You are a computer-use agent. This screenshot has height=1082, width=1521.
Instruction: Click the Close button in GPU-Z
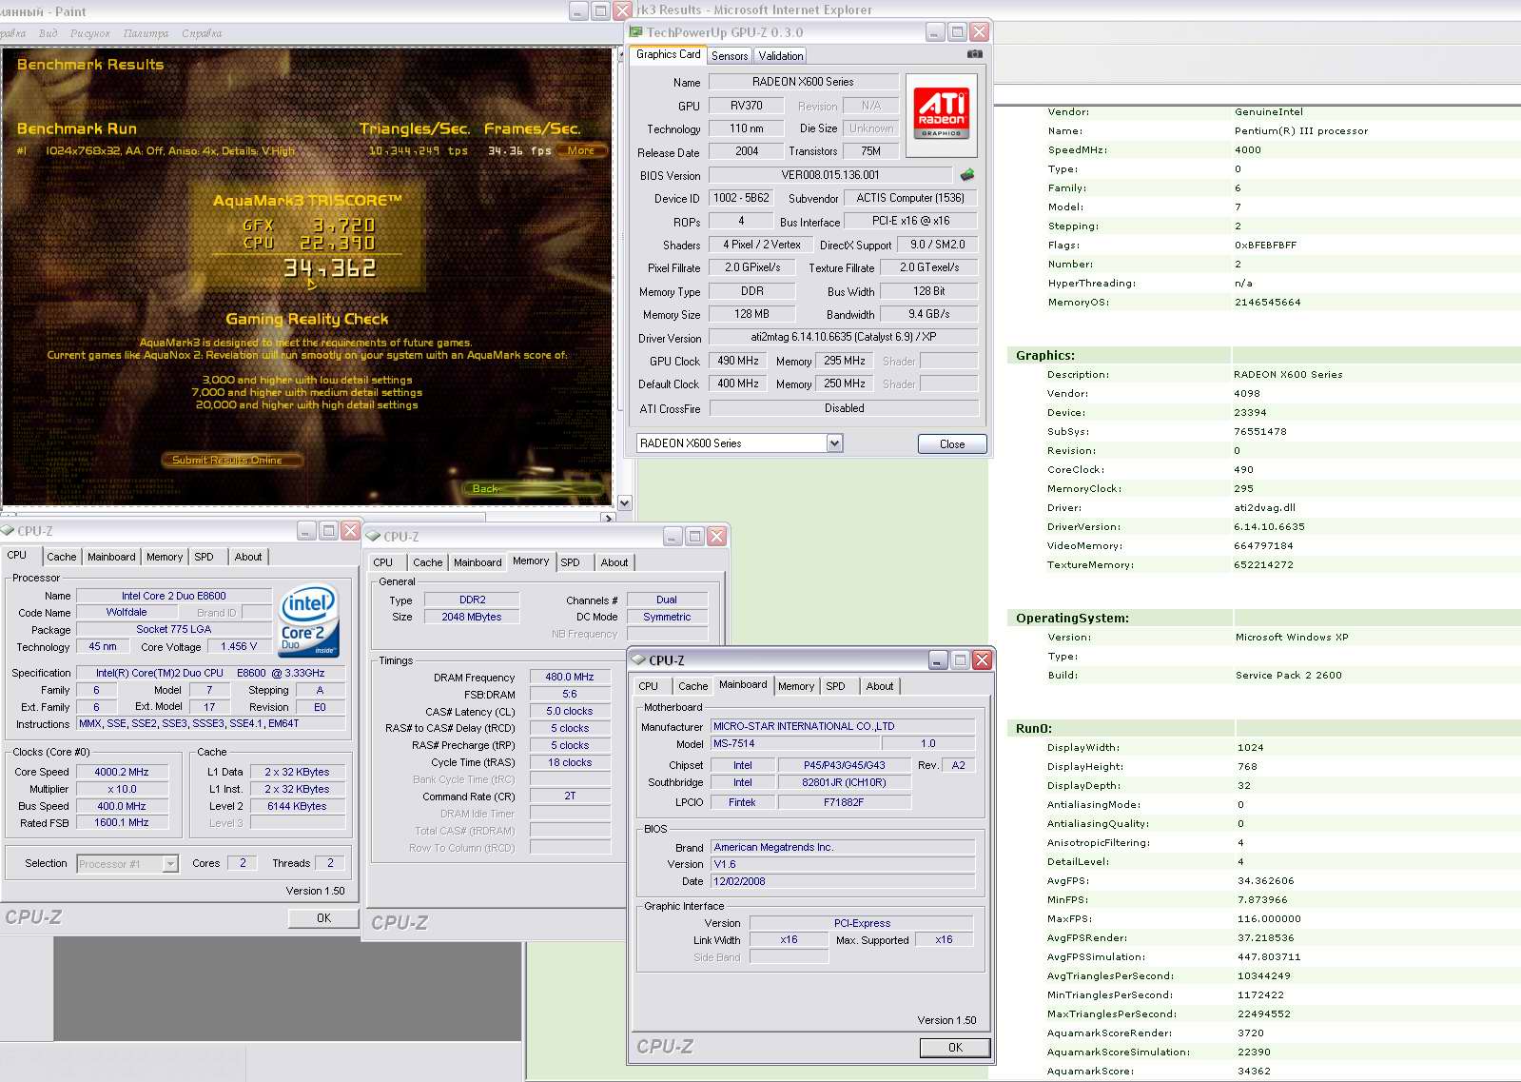point(952,444)
